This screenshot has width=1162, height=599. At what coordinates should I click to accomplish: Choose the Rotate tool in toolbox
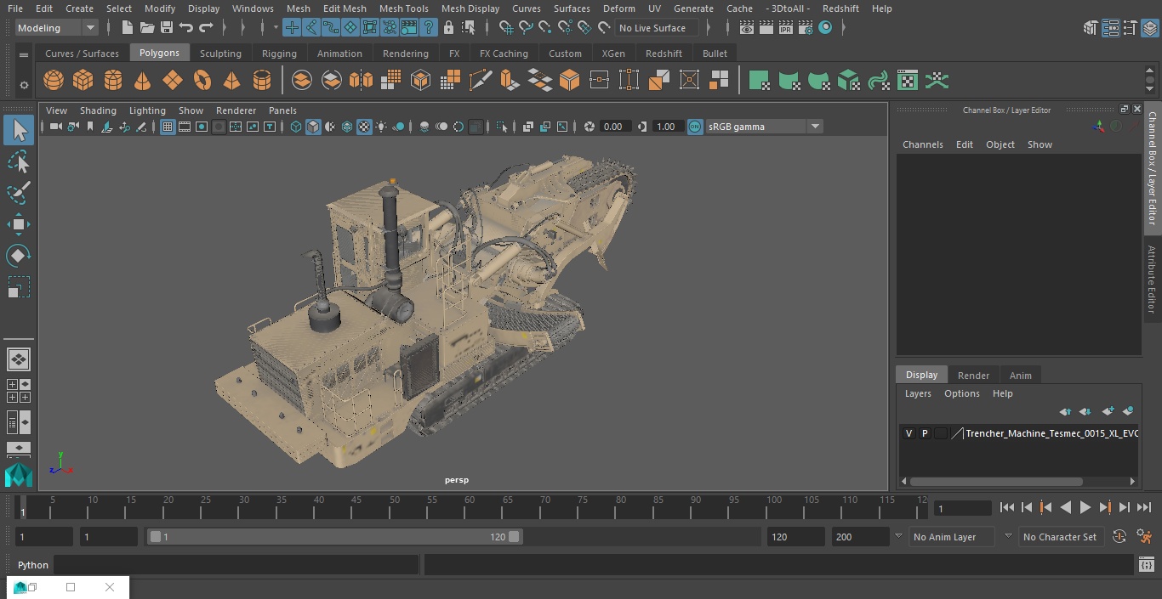(x=19, y=256)
